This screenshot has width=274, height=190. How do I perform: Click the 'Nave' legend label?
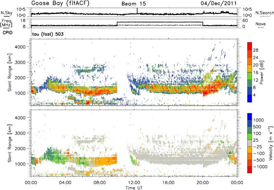(x=260, y=24)
